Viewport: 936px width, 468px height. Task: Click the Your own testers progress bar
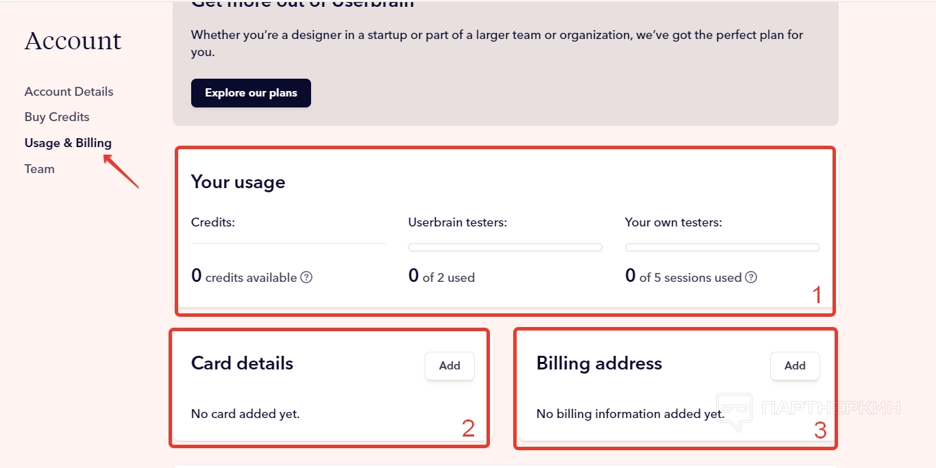[x=722, y=248]
